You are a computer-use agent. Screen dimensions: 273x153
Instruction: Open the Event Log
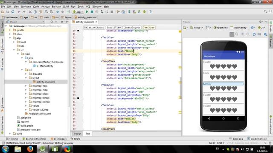pos(236,139)
